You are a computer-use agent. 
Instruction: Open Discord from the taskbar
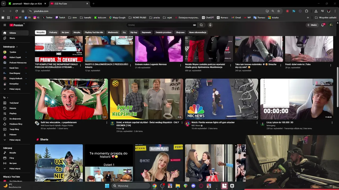pos(193,186)
